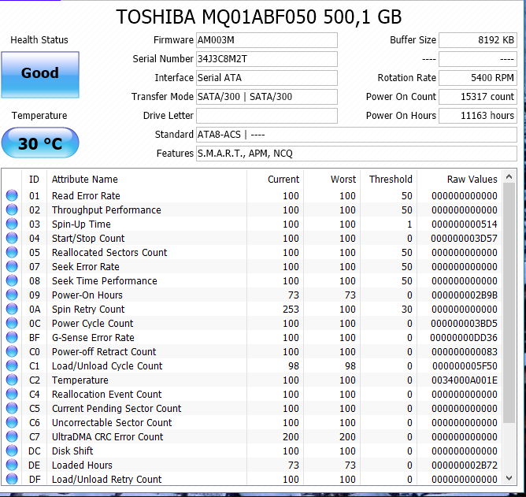Click the status orb for Uncorrectable Sector Count
This screenshot has width=526, height=497.
coord(12,422)
